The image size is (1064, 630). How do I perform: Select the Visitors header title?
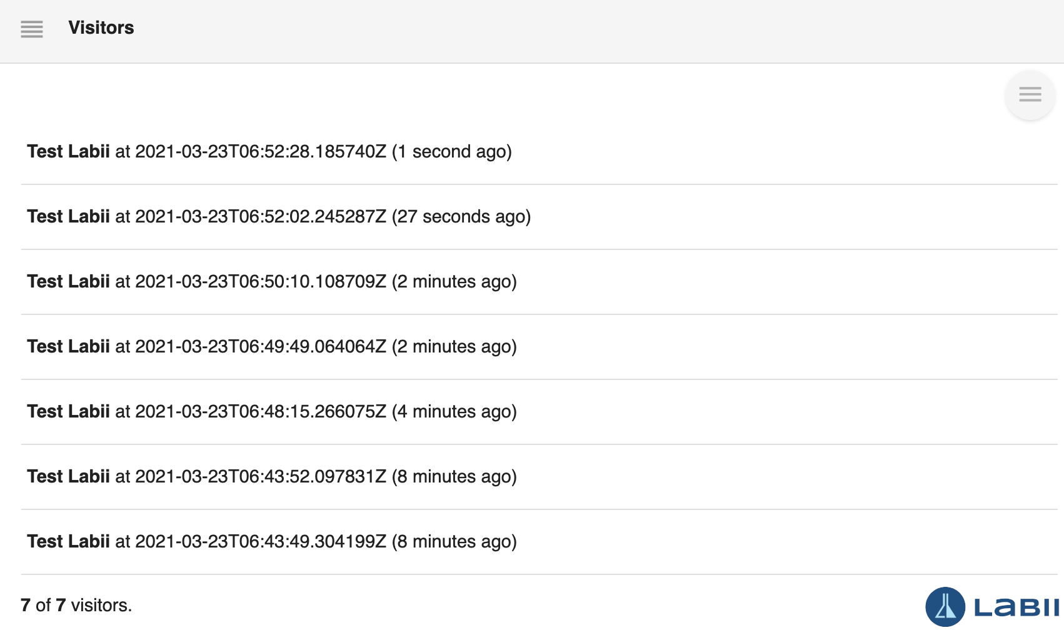(x=101, y=27)
